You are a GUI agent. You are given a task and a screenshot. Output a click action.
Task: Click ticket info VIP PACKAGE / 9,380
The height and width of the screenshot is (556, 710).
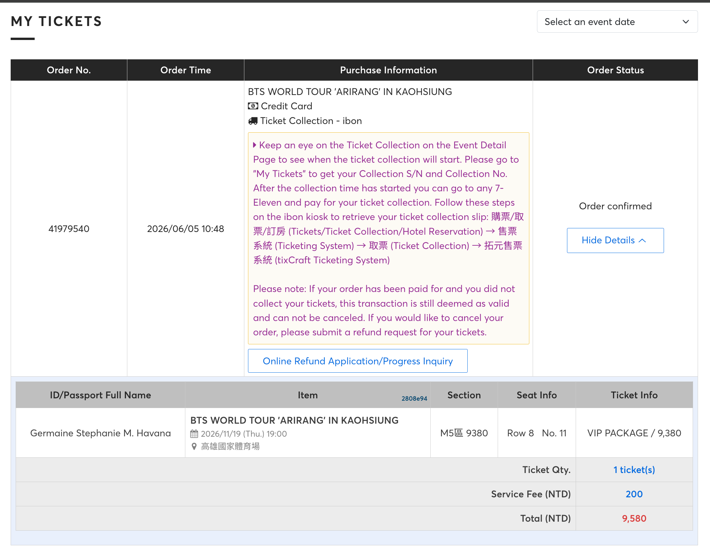[634, 433]
